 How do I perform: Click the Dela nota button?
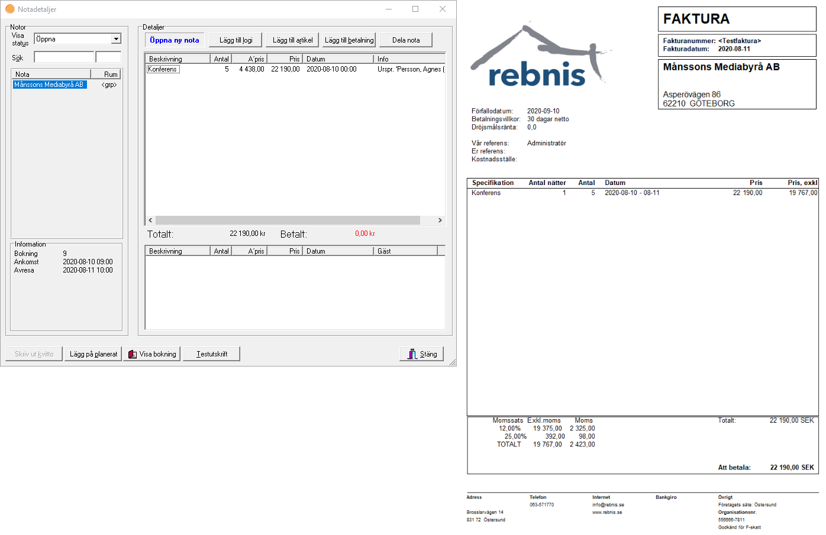tap(406, 40)
